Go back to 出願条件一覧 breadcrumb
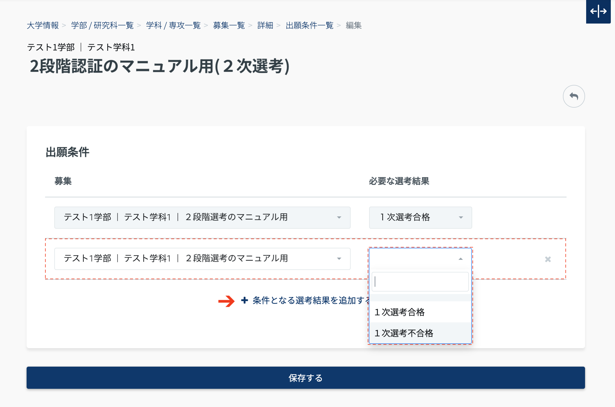The height and width of the screenshot is (407, 615). coord(309,26)
